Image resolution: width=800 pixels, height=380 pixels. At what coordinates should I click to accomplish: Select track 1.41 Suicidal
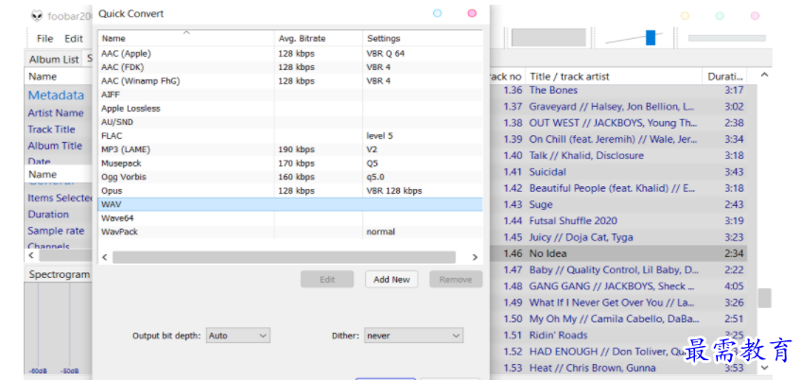point(617,172)
